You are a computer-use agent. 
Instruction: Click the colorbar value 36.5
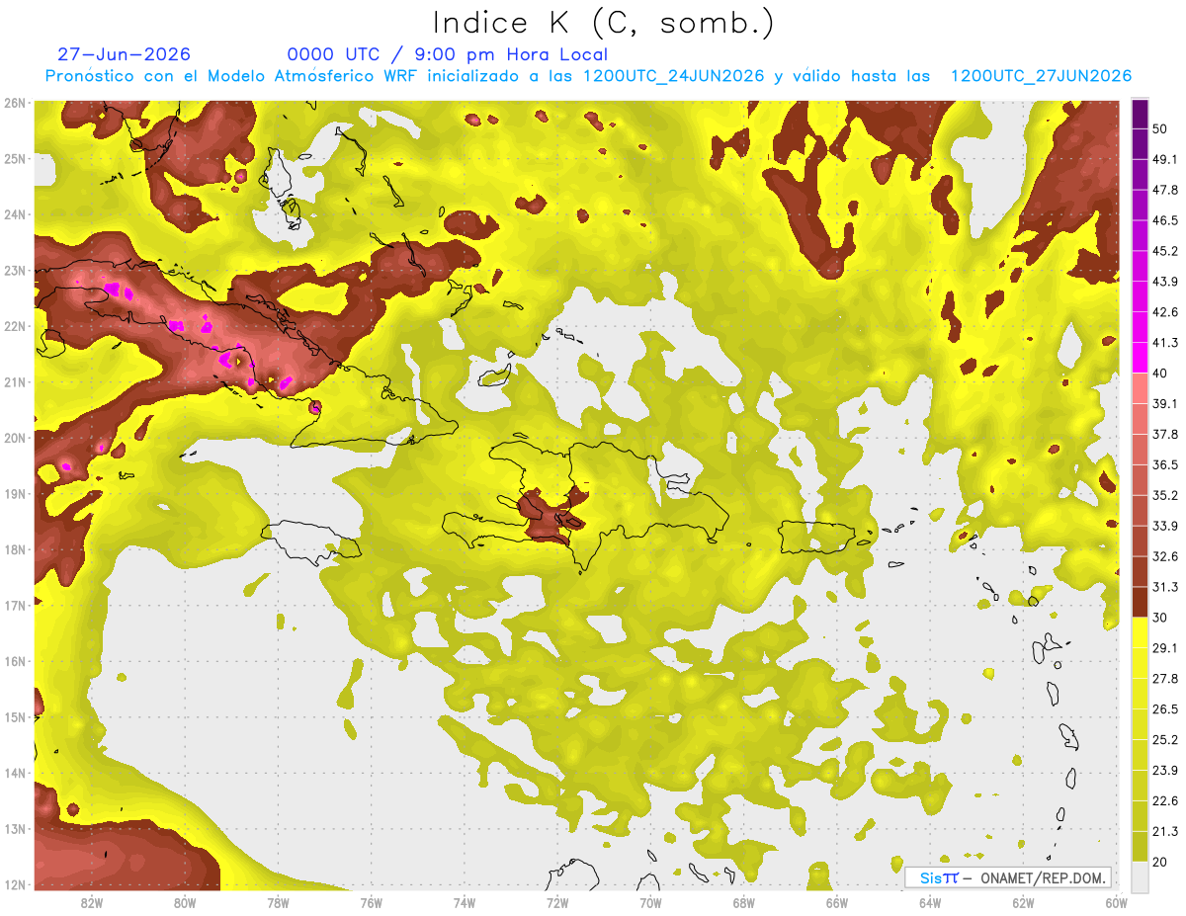pyautogui.click(x=1165, y=464)
